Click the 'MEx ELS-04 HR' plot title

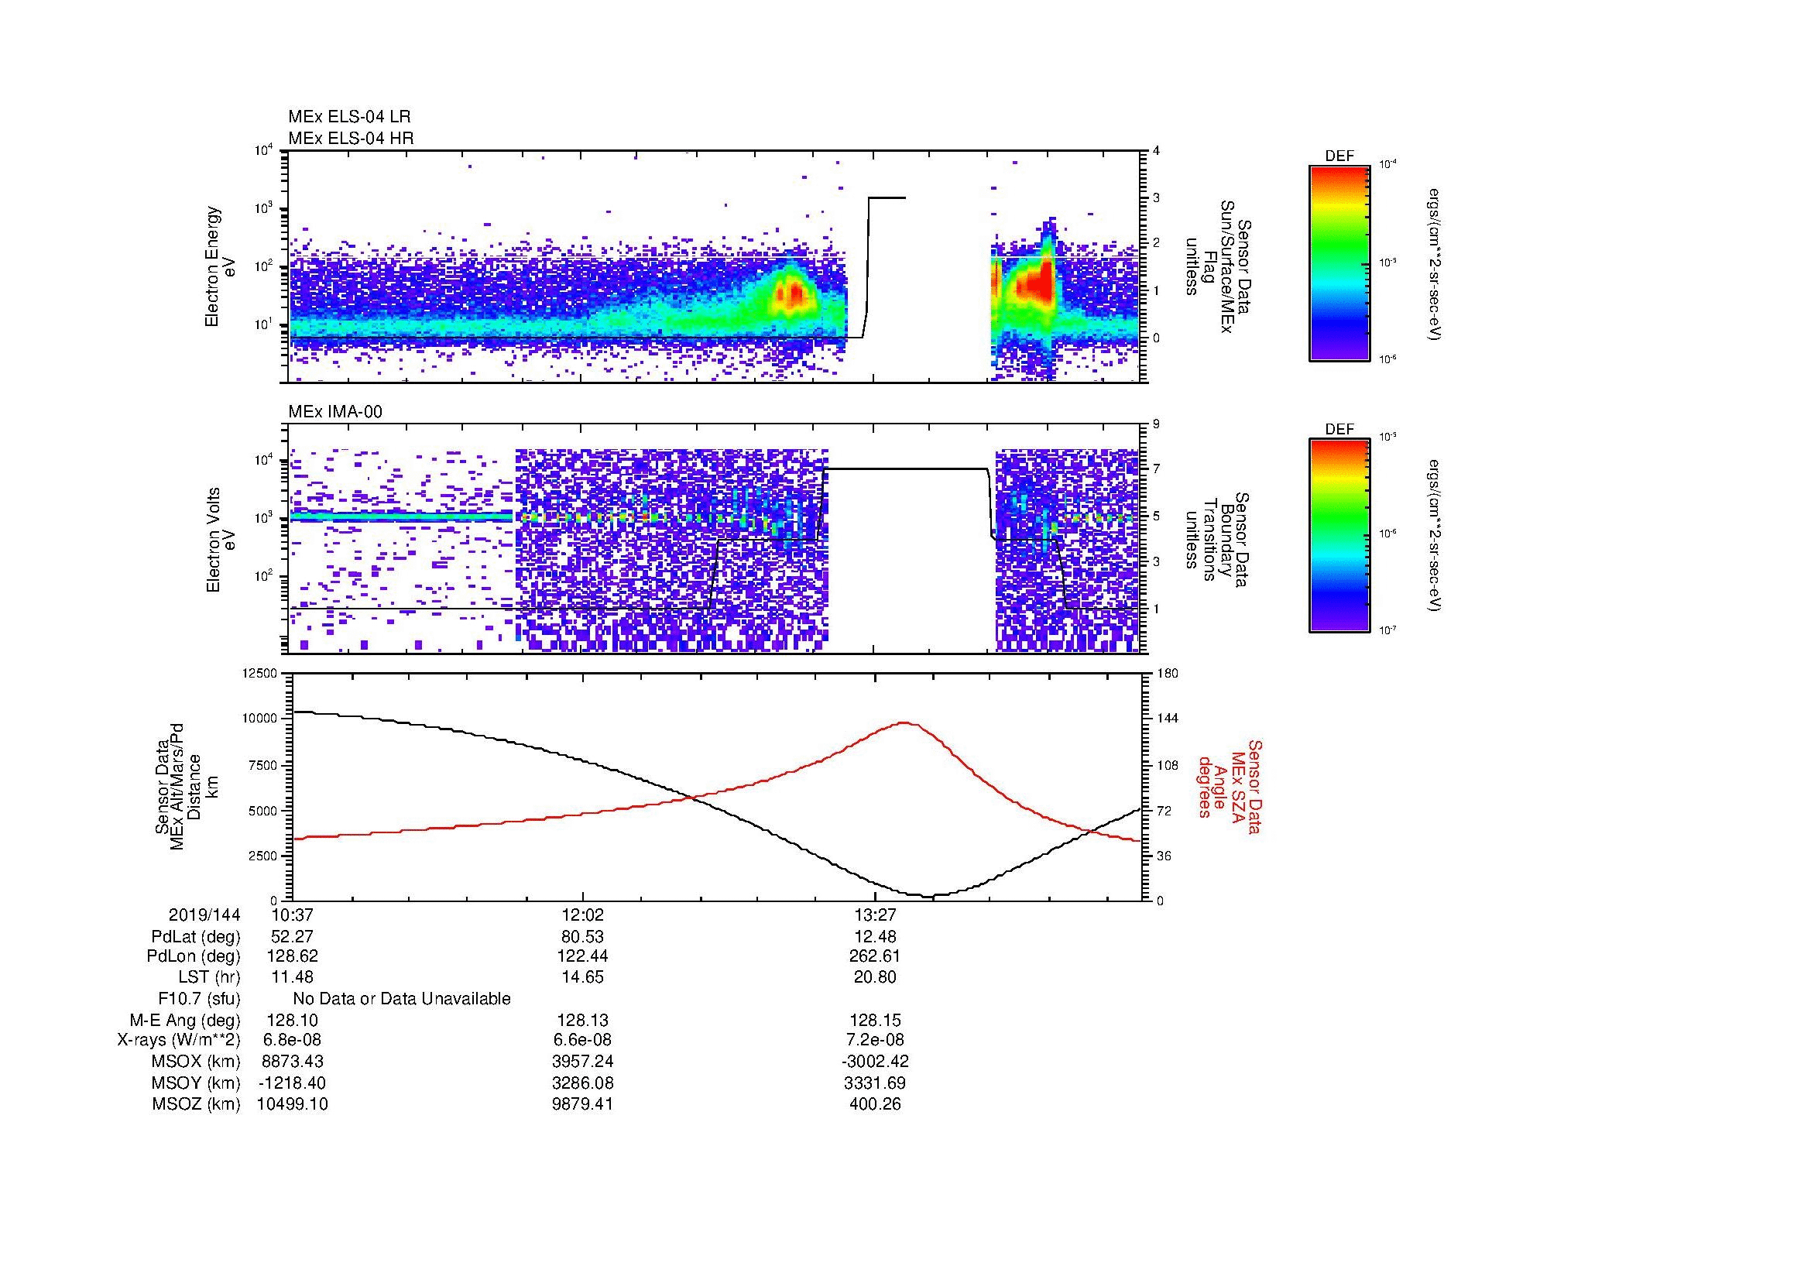[x=351, y=139]
